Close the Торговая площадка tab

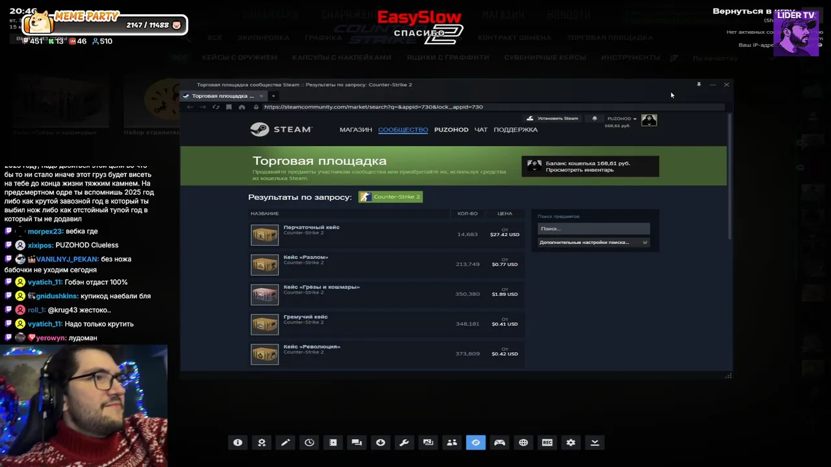(x=261, y=96)
